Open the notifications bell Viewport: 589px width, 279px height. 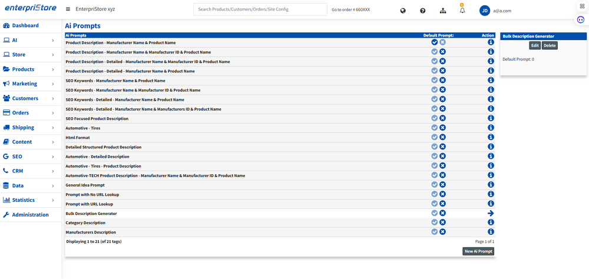[462, 11]
